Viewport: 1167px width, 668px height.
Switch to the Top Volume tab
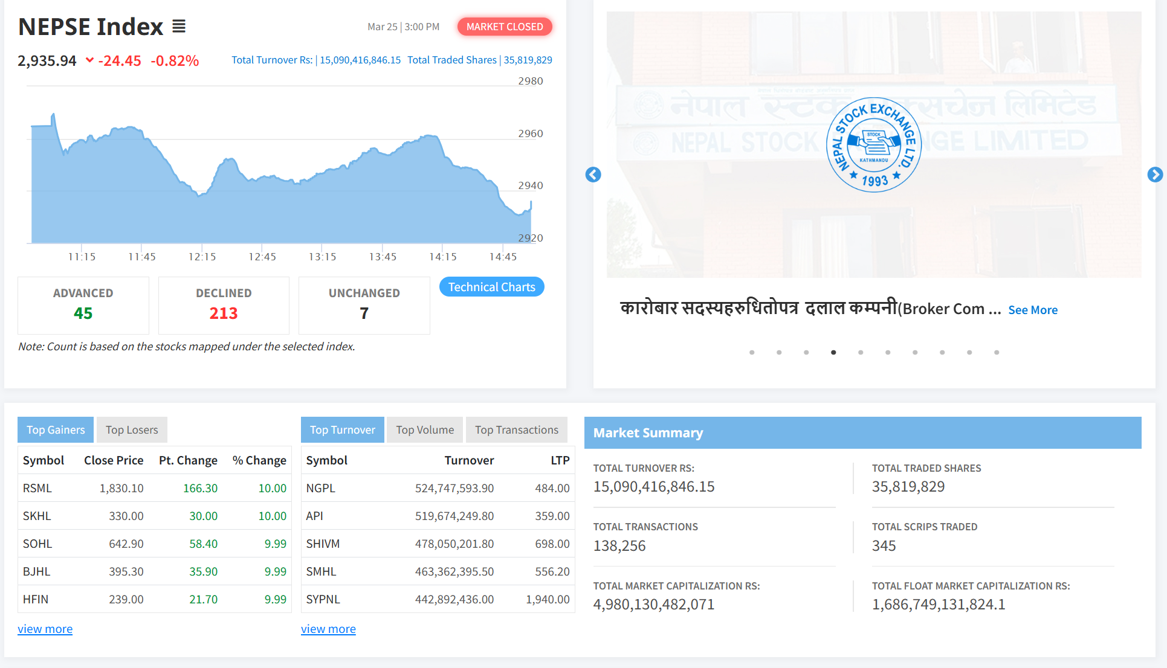click(425, 429)
